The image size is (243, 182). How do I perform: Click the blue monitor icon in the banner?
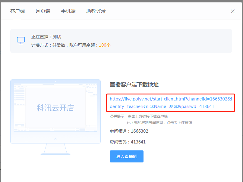pyautogui.click(x=21, y=41)
